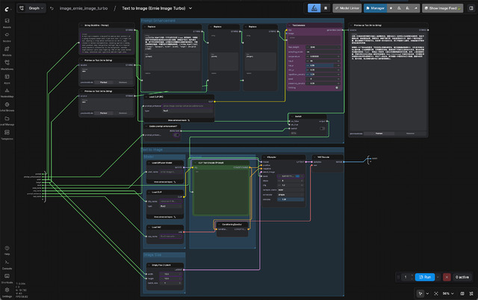Open the zoom level 56% dropdown
The width and height of the screenshot is (478, 300).
pyautogui.click(x=448, y=293)
